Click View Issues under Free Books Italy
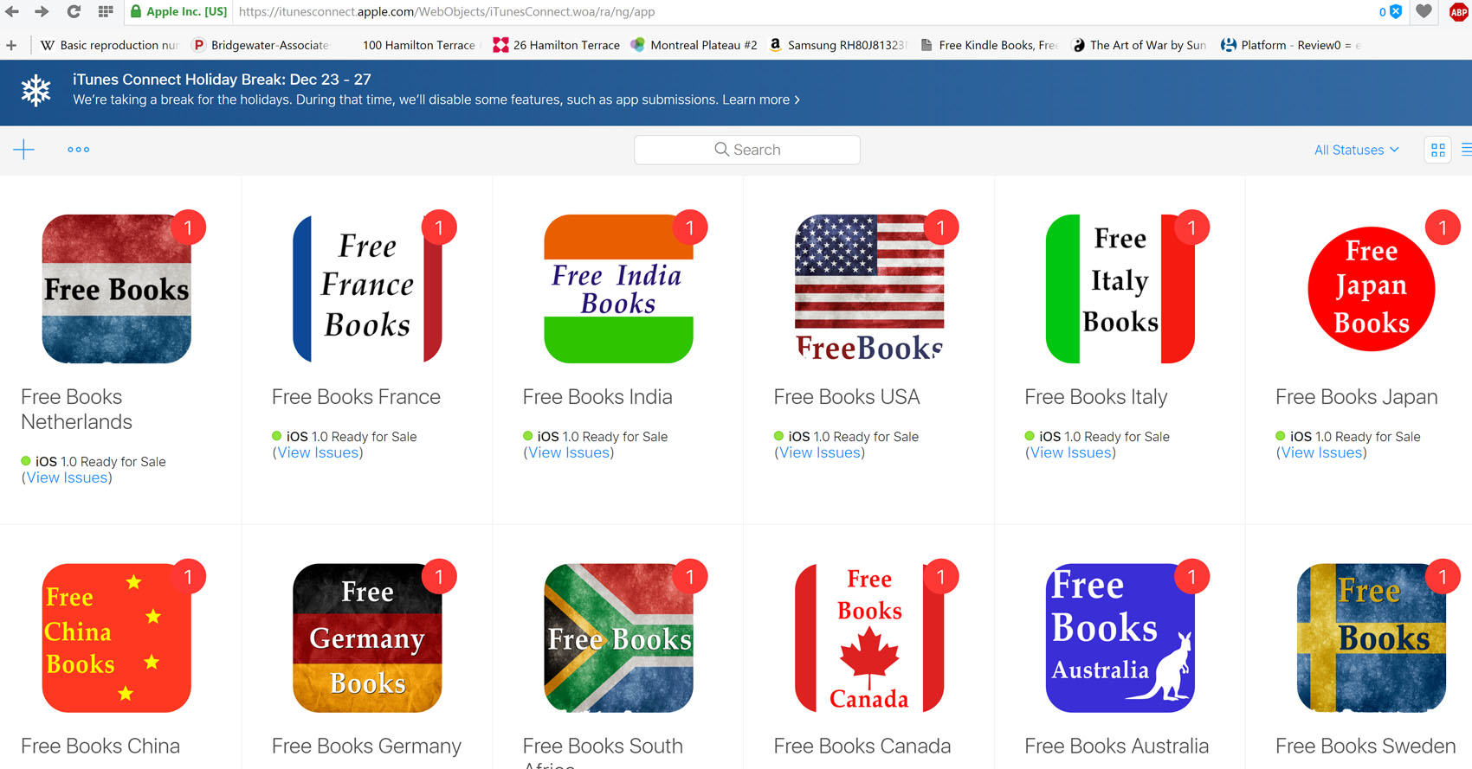 [x=1070, y=452]
